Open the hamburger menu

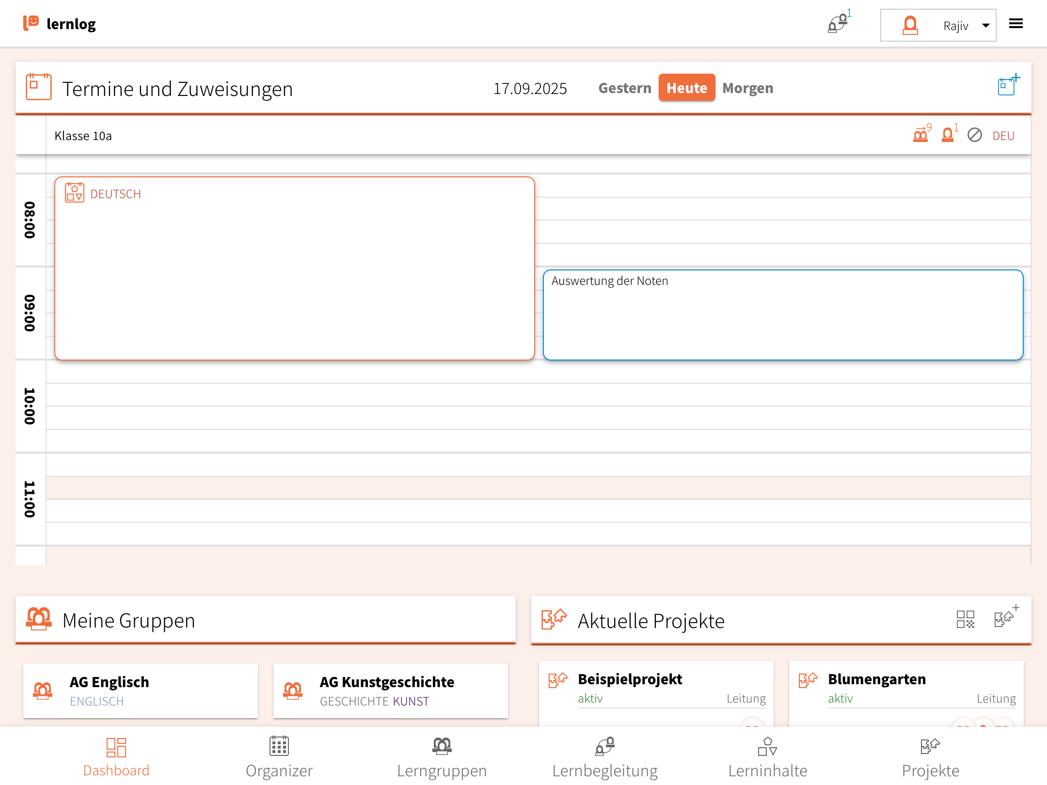(1015, 24)
